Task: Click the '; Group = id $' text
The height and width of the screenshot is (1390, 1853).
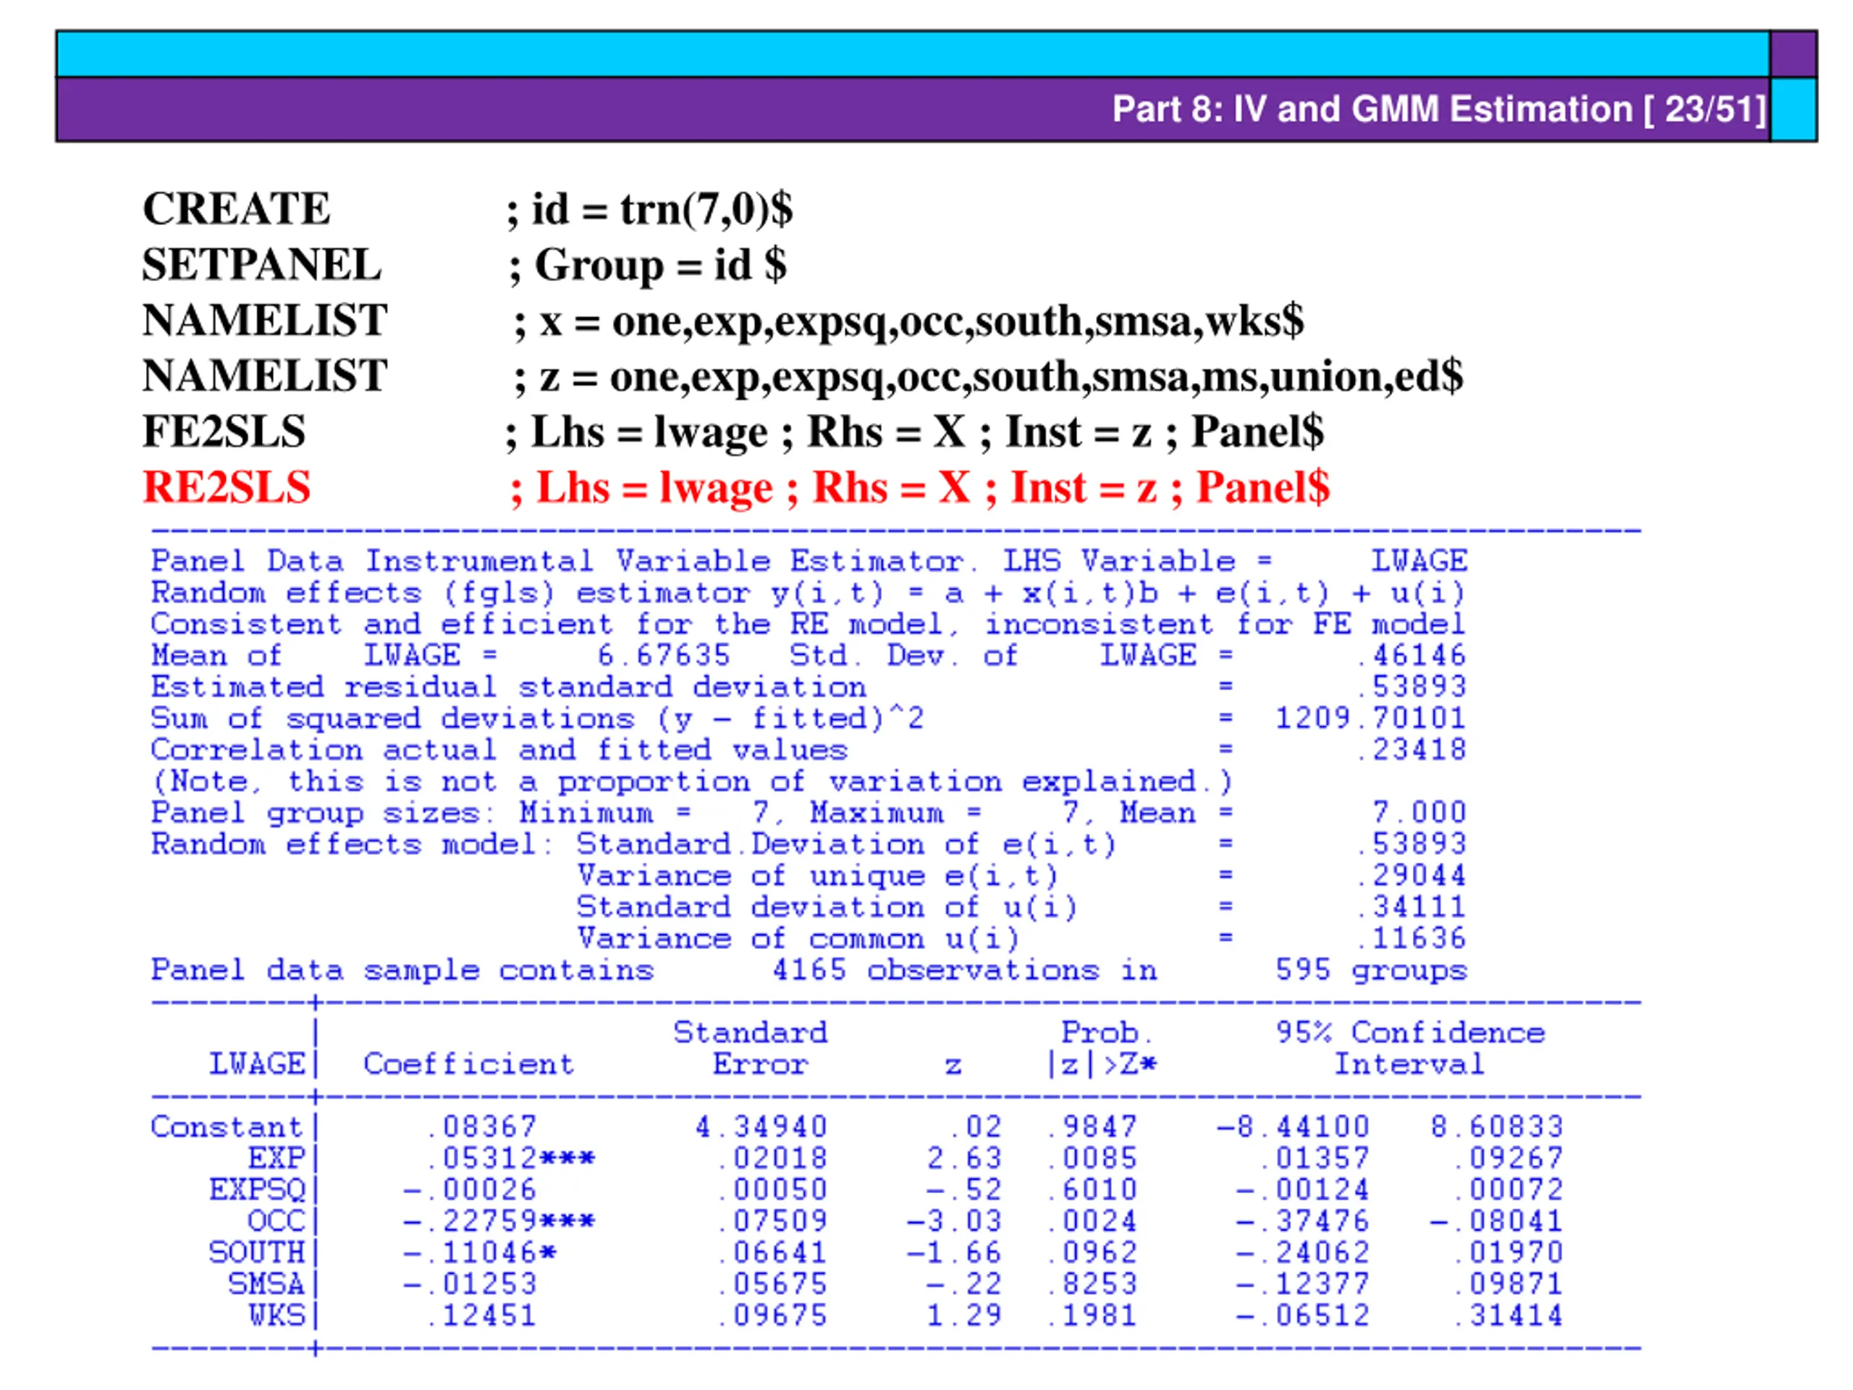Action: pyautogui.click(x=648, y=266)
